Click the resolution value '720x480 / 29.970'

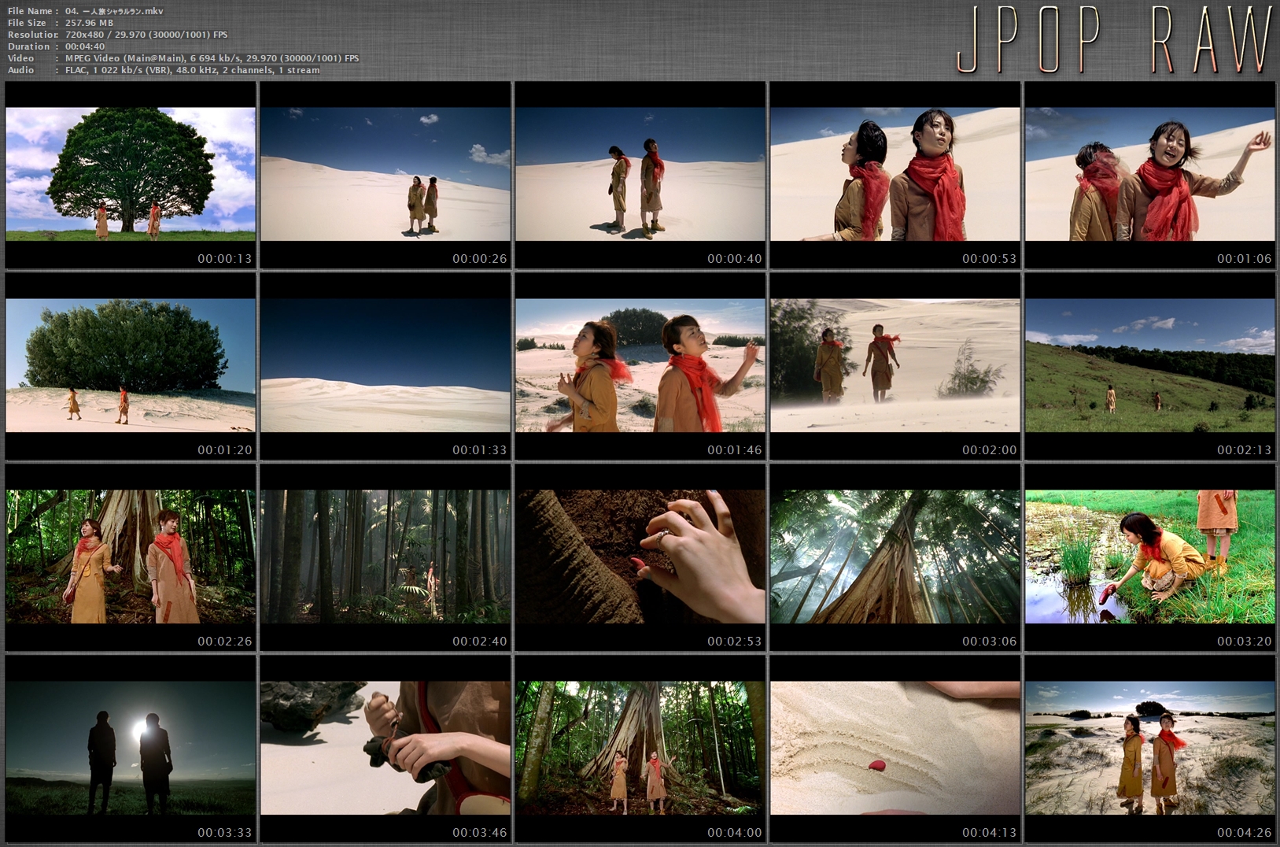[126, 35]
